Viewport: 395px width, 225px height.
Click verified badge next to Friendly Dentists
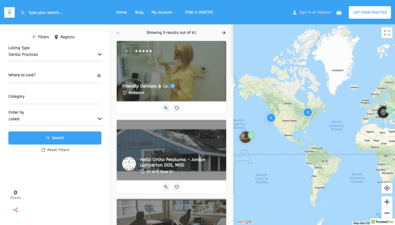pos(173,86)
